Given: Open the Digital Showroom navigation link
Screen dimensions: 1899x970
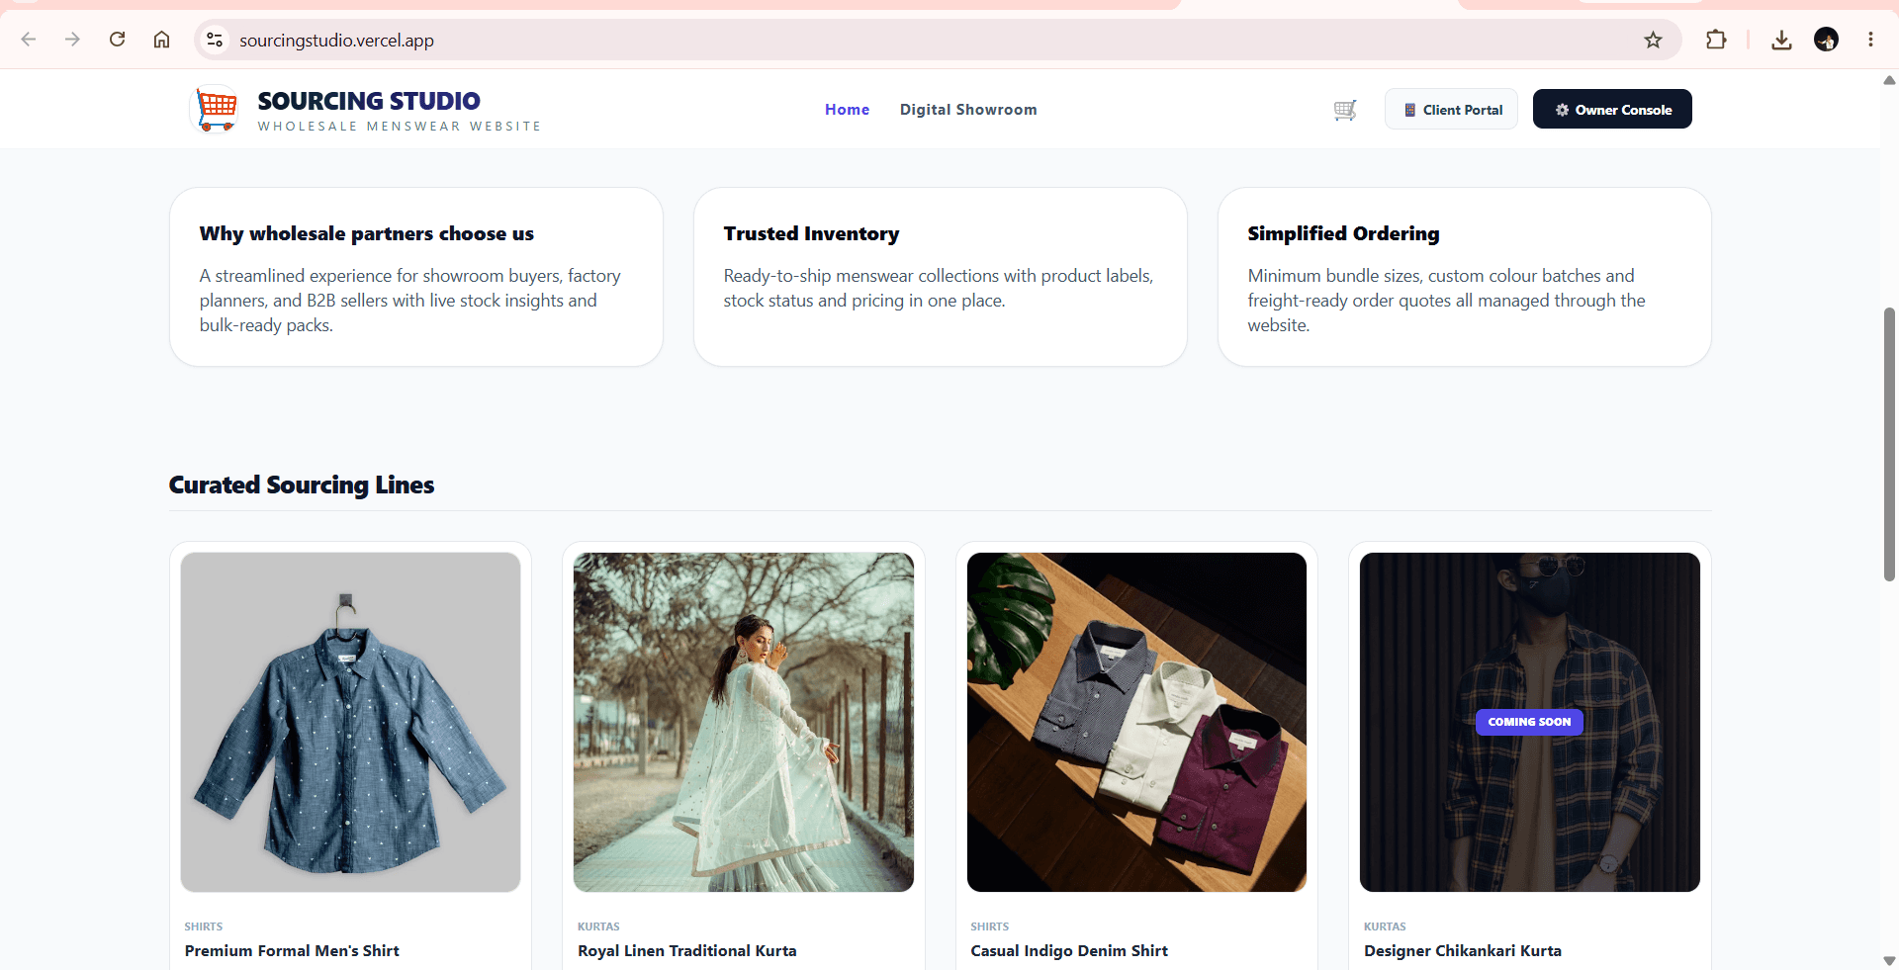Looking at the screenshot, I should [968, 110].
